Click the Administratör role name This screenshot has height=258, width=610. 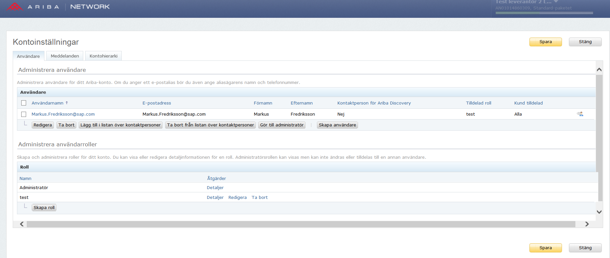tap(34, 188)
